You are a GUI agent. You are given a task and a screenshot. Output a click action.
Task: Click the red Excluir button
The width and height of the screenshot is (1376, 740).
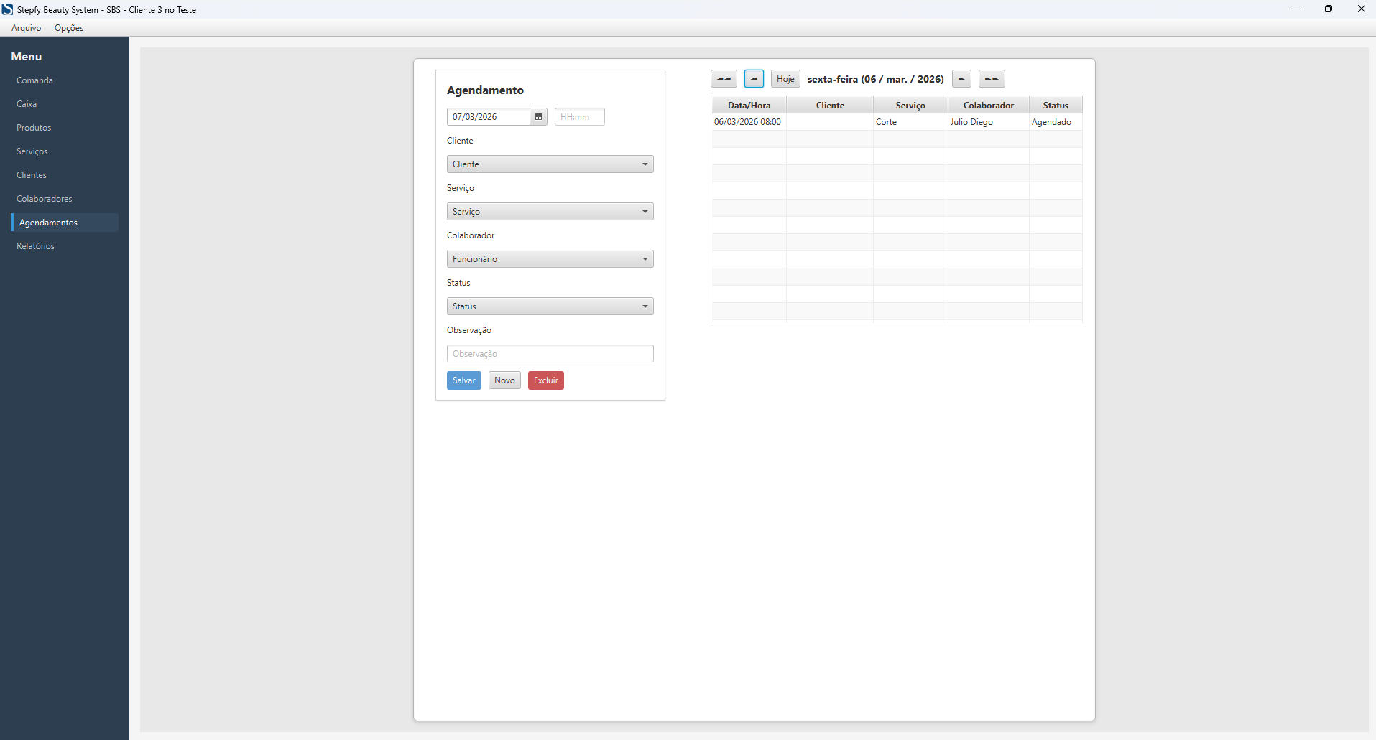pyautogui.click(x=545, y=380)
